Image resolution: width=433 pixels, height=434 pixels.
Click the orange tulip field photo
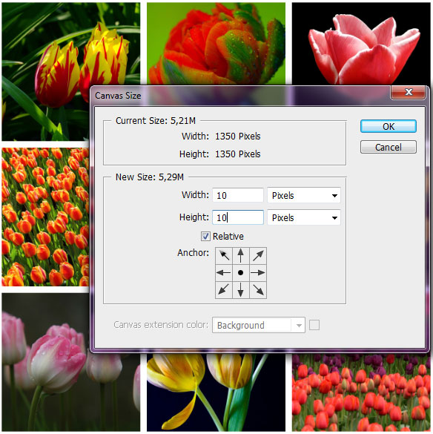(x=45, y=217)
